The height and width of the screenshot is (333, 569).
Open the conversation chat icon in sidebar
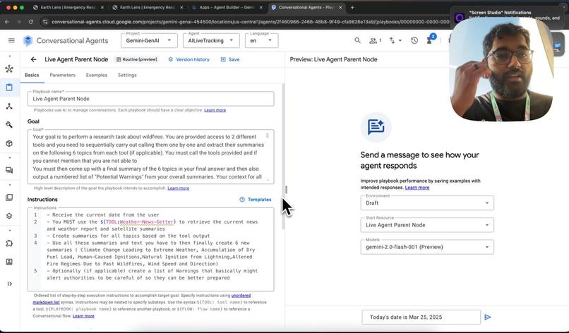[9, 170]
